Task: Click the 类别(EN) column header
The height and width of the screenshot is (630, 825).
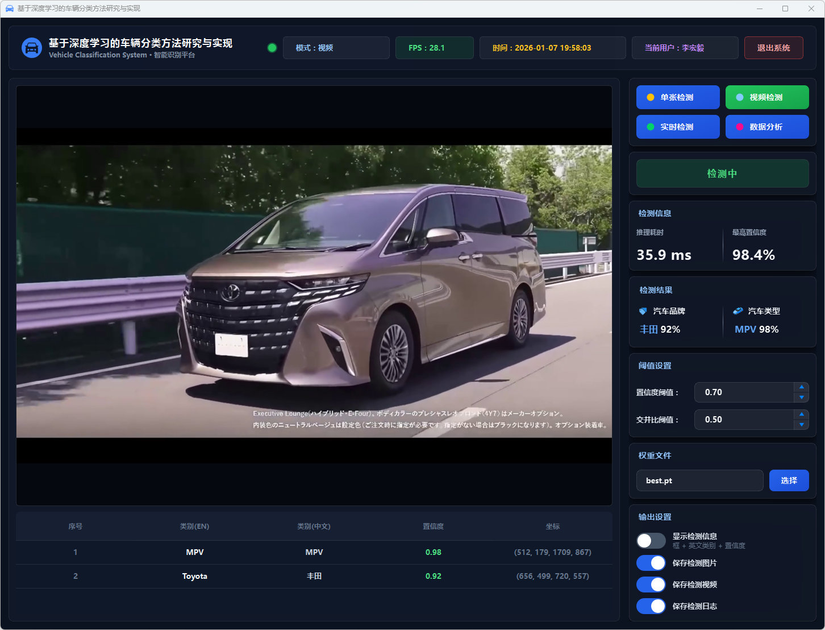Action: pos(195,527)
